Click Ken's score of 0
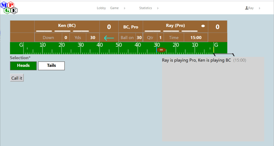This screenshot has width=274, height=146. point(109,27)
